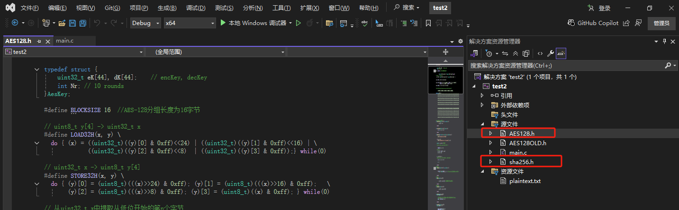Screen dimensions: 679x210
Task: Click the abc spell checker icon
Action: (x=365, y=23)
